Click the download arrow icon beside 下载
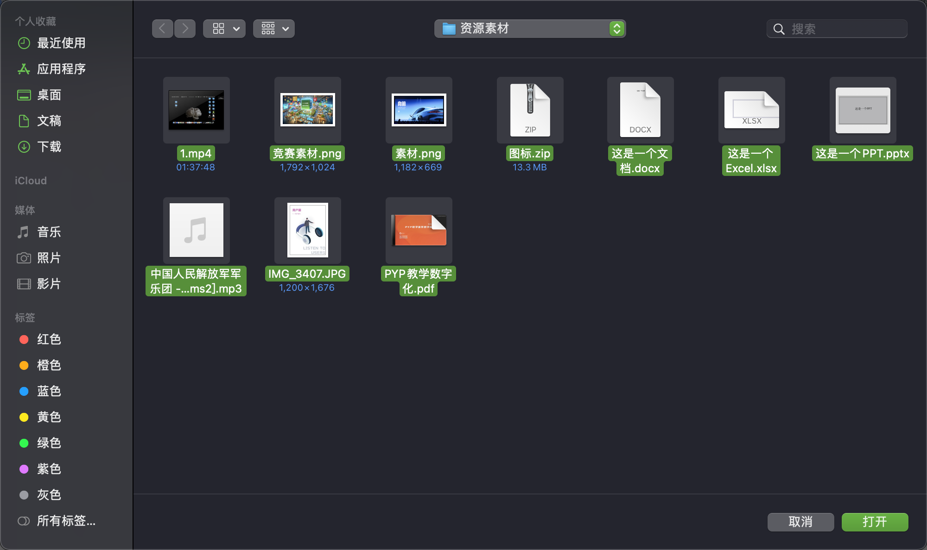Screen dimensions: 927x550 tap(24, 147)
